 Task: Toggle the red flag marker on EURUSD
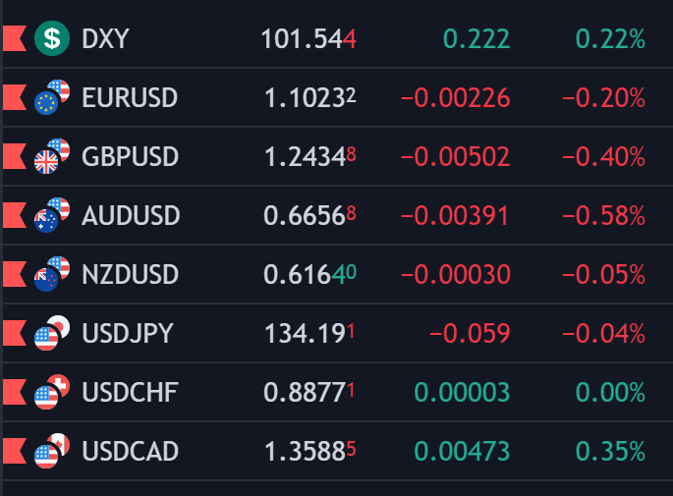pos(13,97)
